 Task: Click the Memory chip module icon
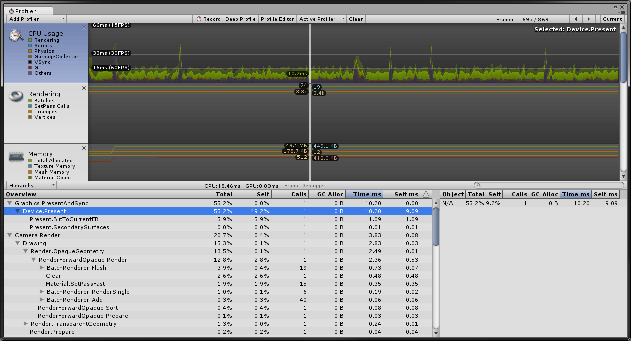click(x=15, y=155)
